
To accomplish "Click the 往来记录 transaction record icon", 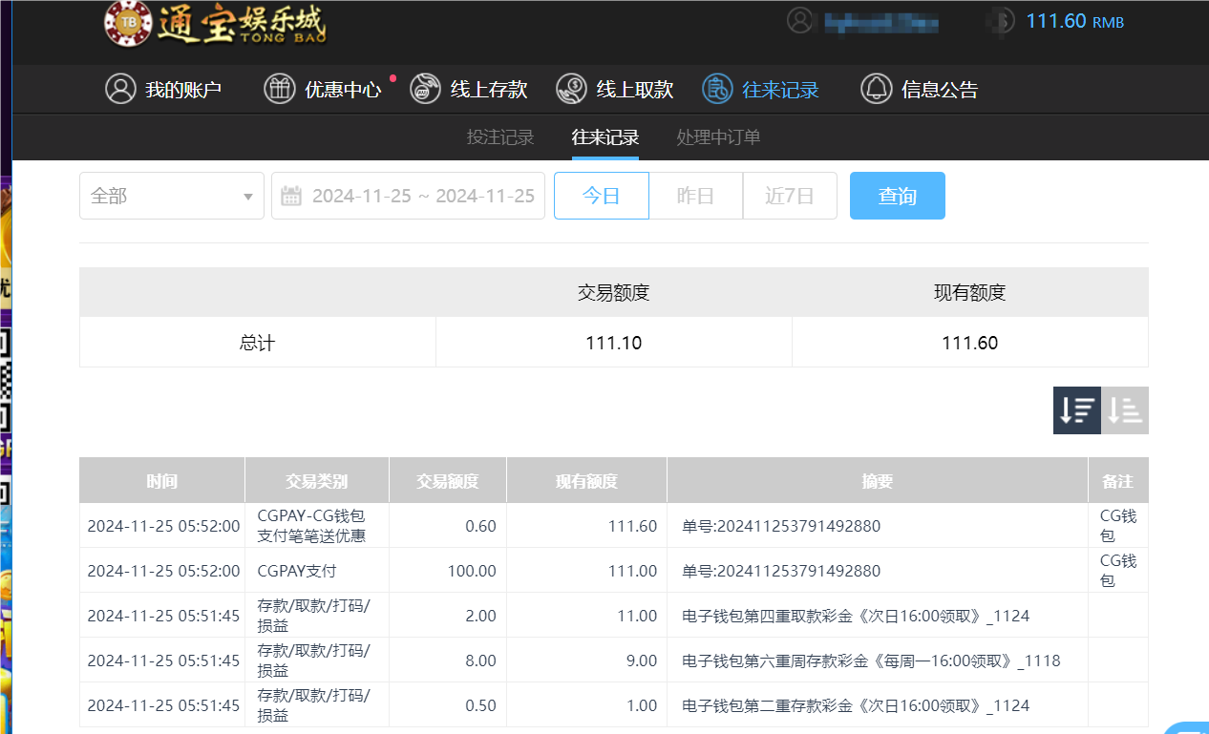I will [716, 89].
